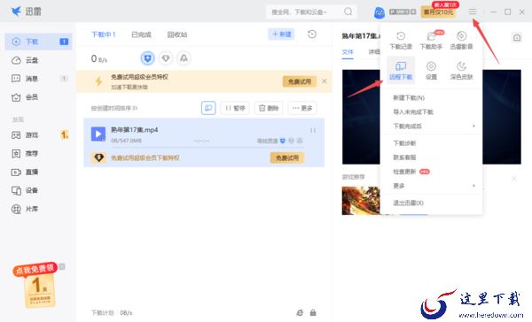
Task: Click the folder icon in the detail panel
Action: click(516, 37)
